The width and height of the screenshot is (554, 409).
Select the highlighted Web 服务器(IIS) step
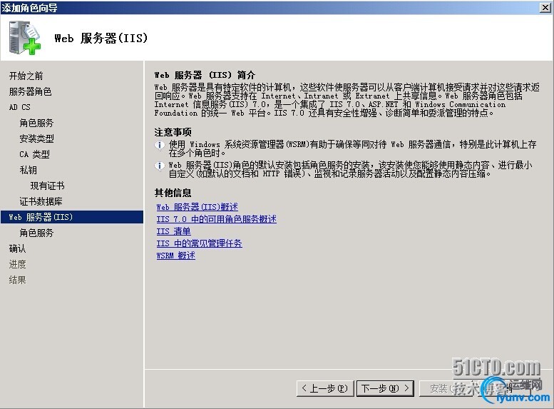point(72,217)
